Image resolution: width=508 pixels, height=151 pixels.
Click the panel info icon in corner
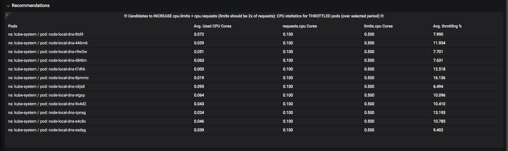7,15
